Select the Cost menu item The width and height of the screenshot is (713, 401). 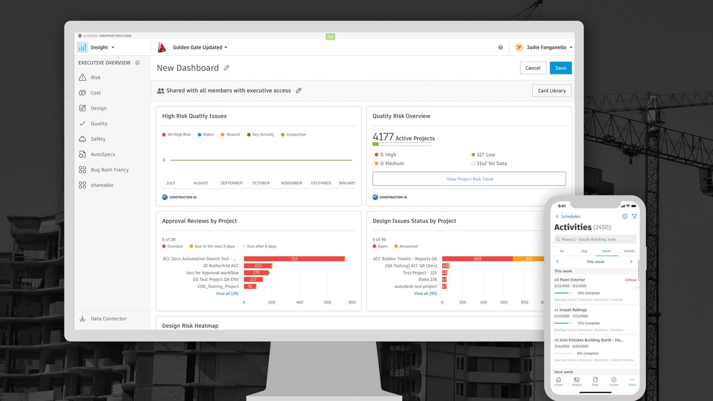(96, 93)
